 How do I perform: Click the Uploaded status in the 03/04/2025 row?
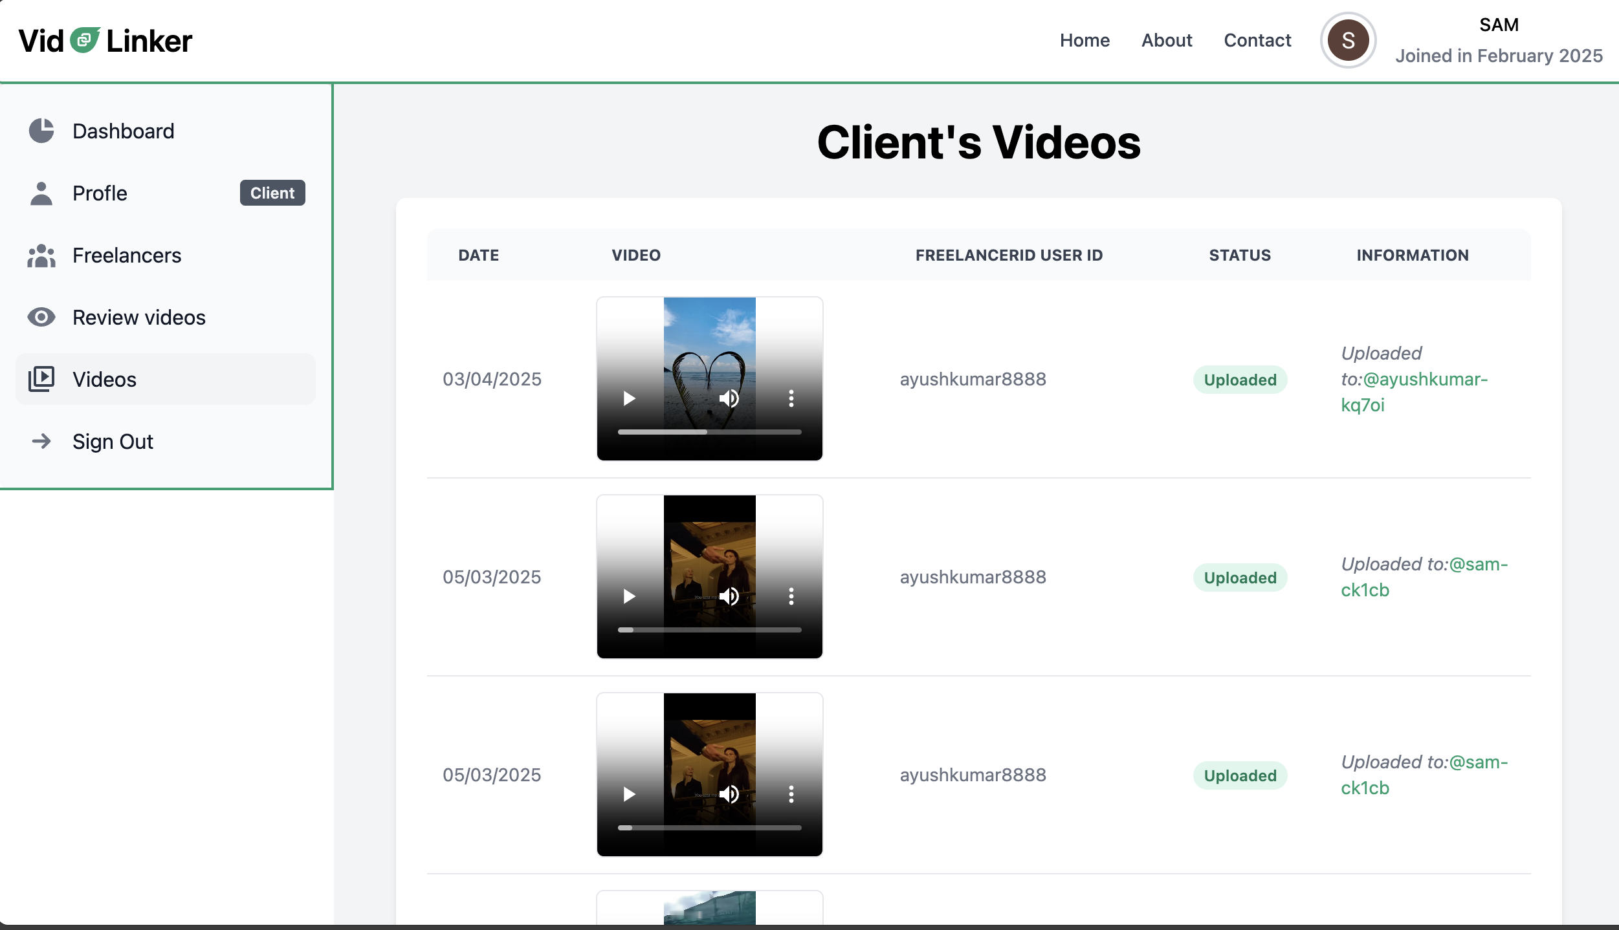(1240, 380)
